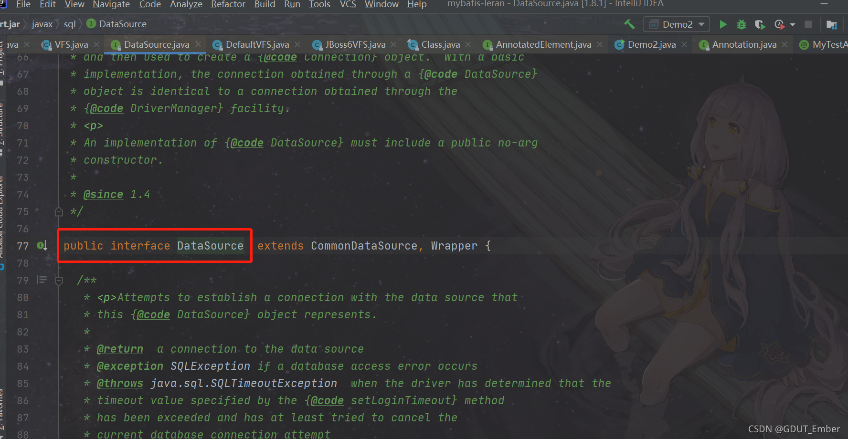848x439 pixels.
Task: Switch to the Class.java tab
Action: pyautogui.click(x=441, y=44)
